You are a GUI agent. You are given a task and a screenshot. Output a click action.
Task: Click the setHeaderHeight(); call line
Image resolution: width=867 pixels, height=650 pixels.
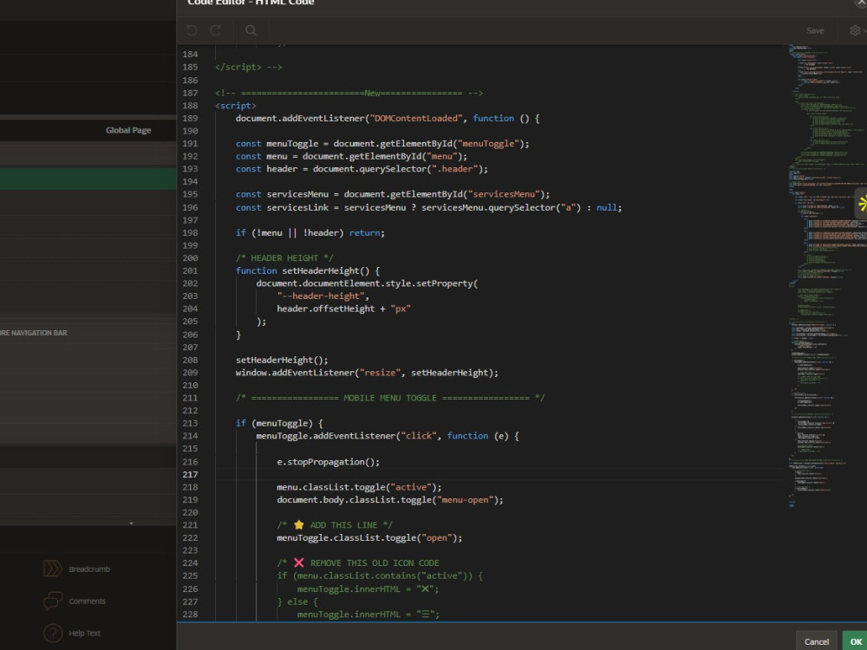[x=282, y=360]
